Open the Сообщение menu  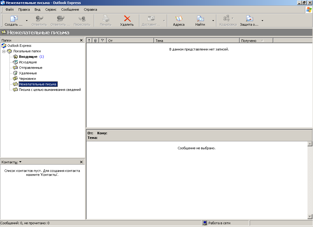tap(70, 9)
